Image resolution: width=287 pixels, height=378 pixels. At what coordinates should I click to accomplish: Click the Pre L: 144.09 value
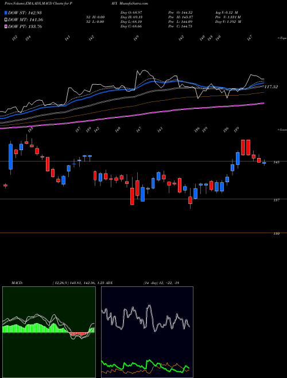coord(180,22)
